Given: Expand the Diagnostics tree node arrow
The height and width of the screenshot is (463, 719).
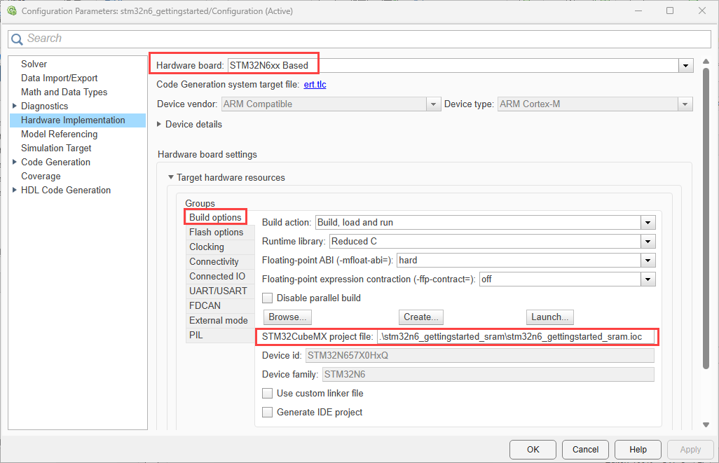Looking at the screenshot, I should tap(14, 106).
